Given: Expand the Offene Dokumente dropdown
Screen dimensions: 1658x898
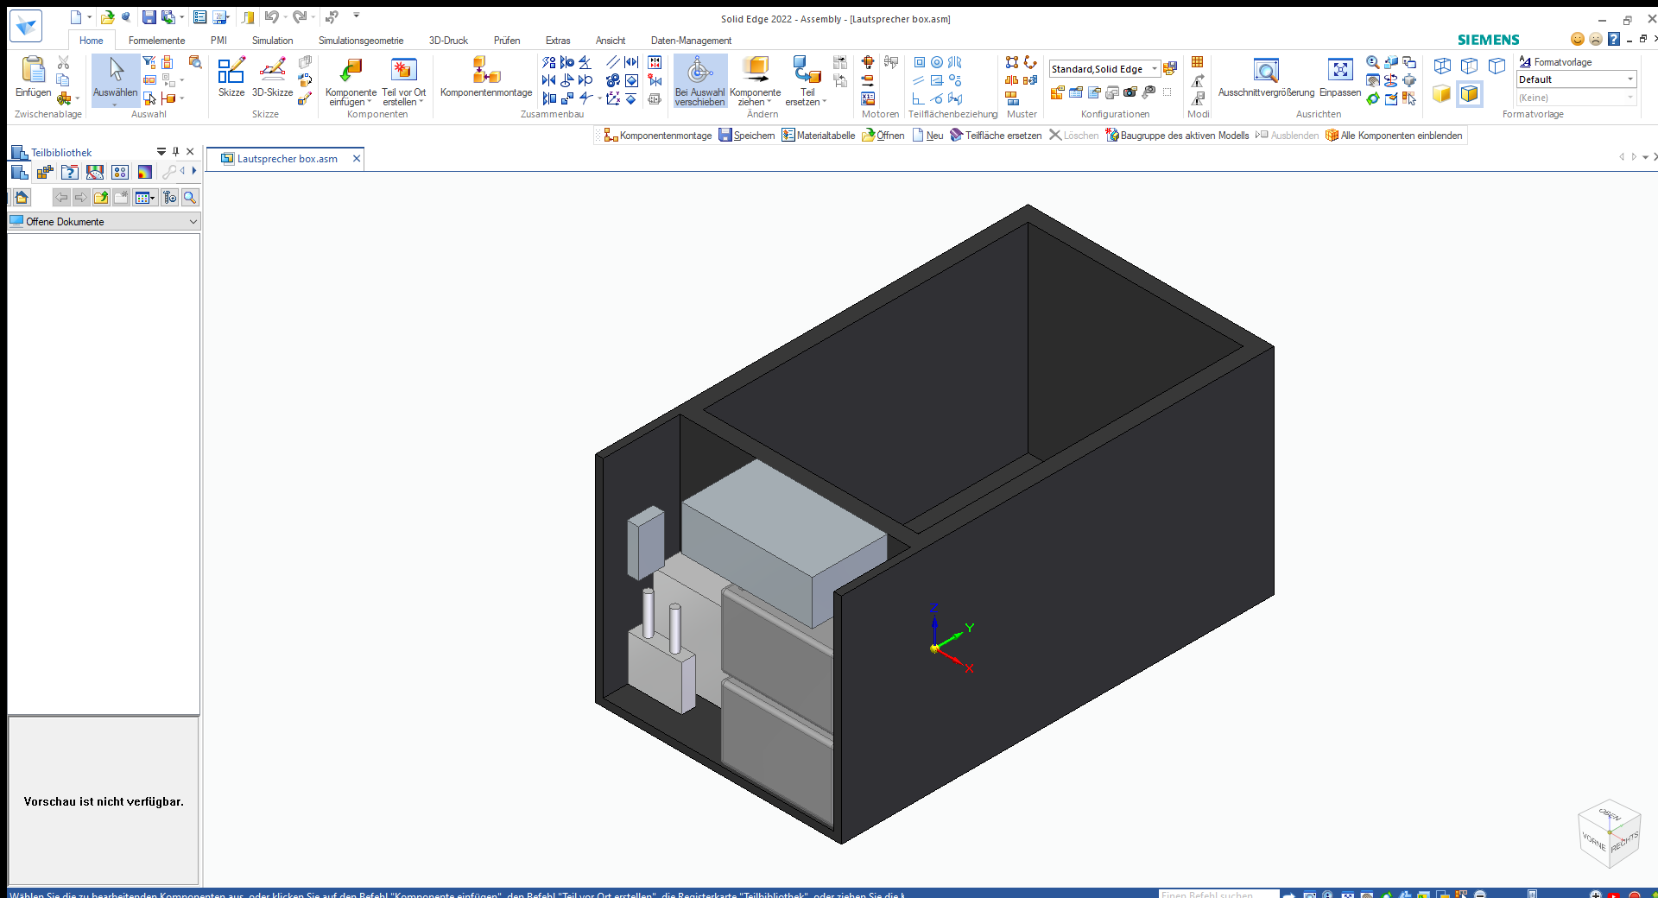Looking at the screenshot, I should point(193,222).
